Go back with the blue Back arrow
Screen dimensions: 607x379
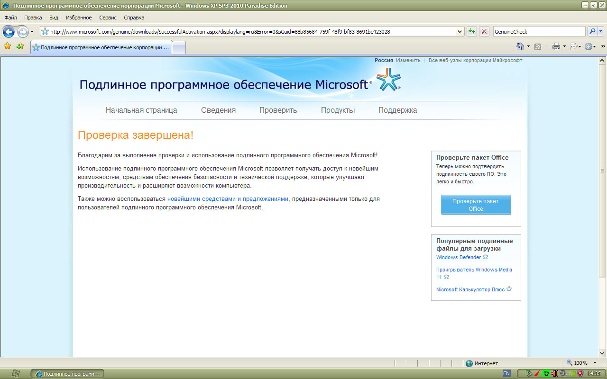pyautogui.click(x=9, y=32)
